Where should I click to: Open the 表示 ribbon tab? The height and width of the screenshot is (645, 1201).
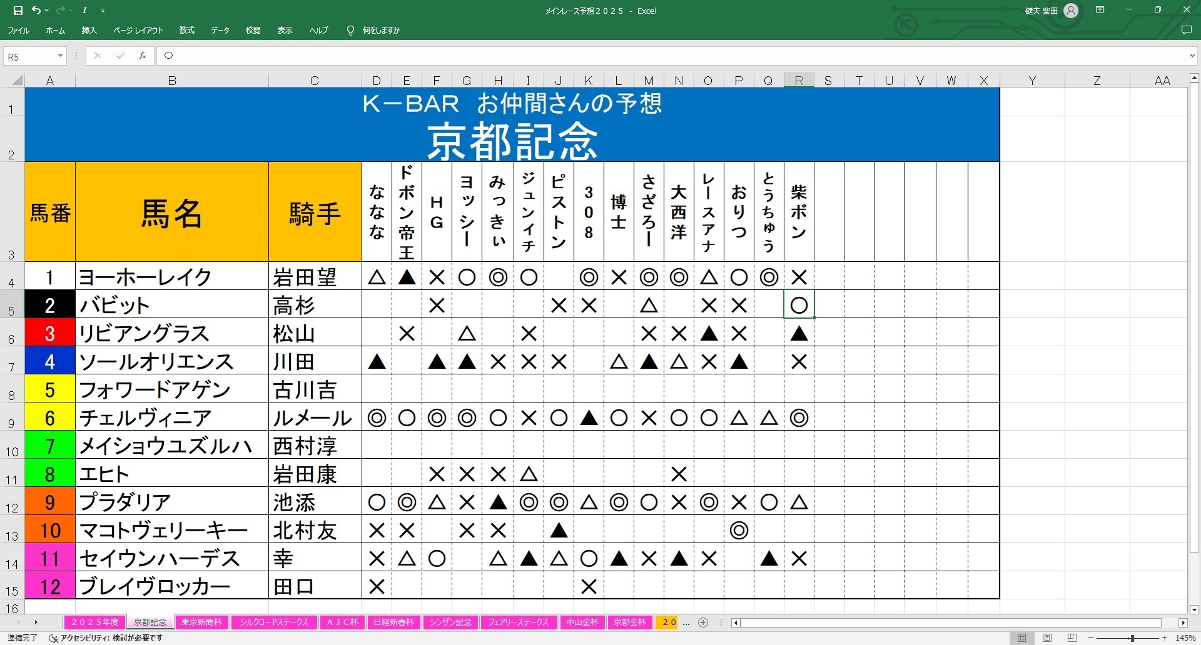coord(285,30)
